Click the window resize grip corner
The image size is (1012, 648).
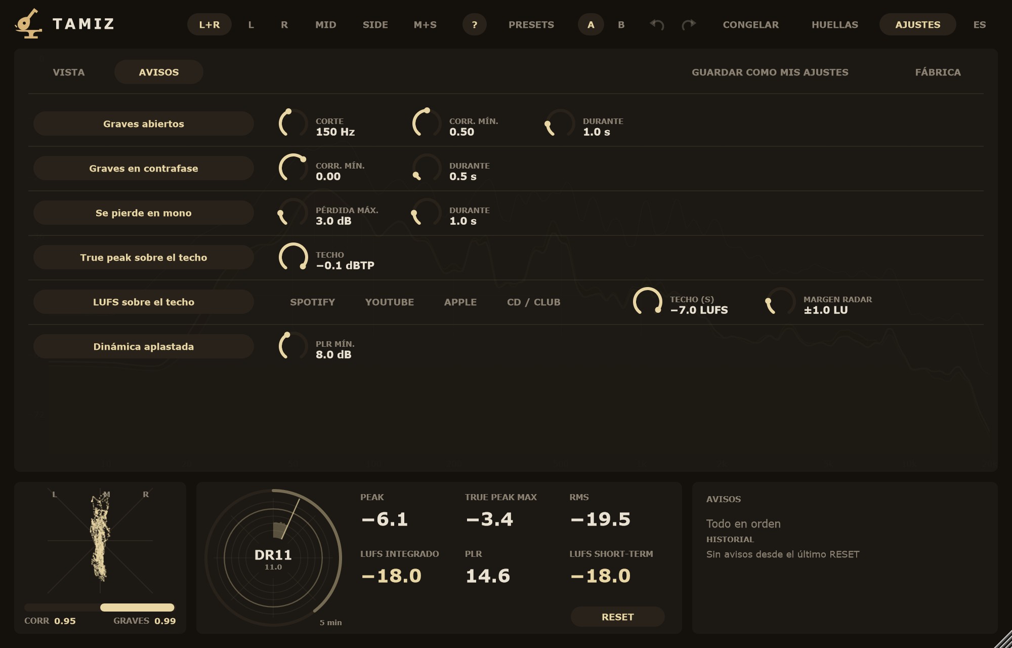click(1003, 639)
